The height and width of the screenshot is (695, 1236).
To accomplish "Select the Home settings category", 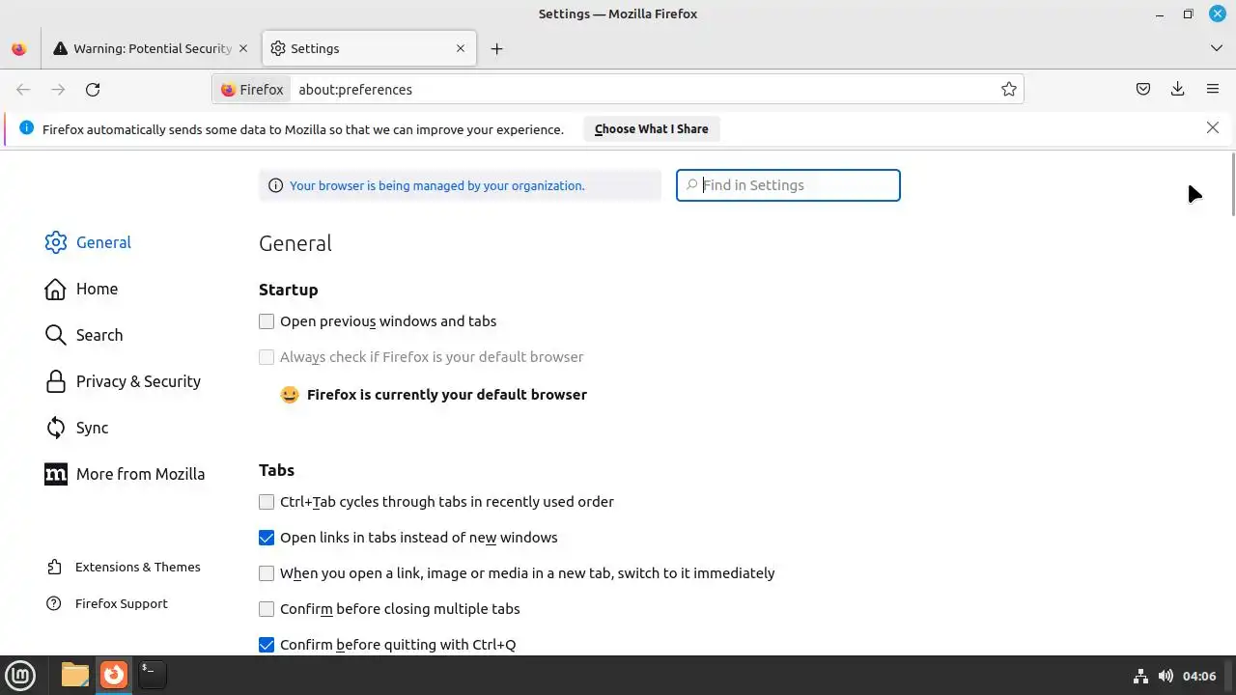I will click(x=81, y=289).
